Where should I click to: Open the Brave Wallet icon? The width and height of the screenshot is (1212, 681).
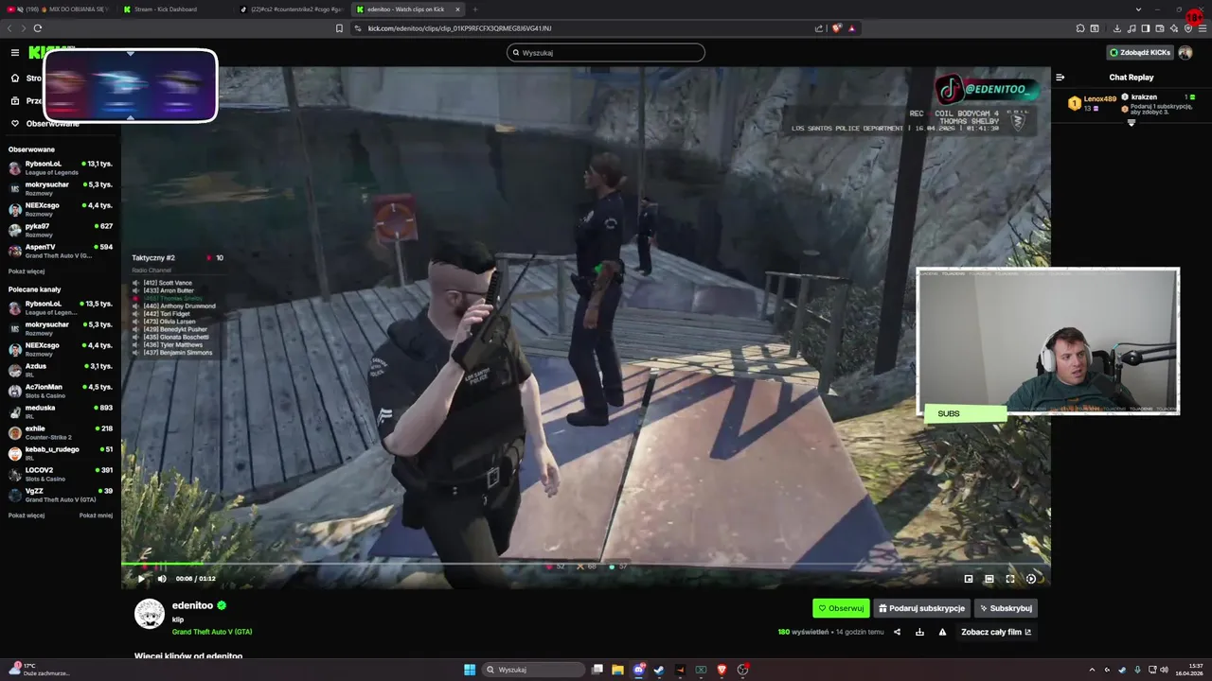point(1160,28)
